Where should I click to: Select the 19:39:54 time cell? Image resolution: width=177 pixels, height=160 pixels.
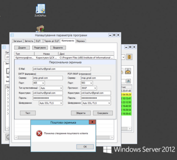point(126,110)
